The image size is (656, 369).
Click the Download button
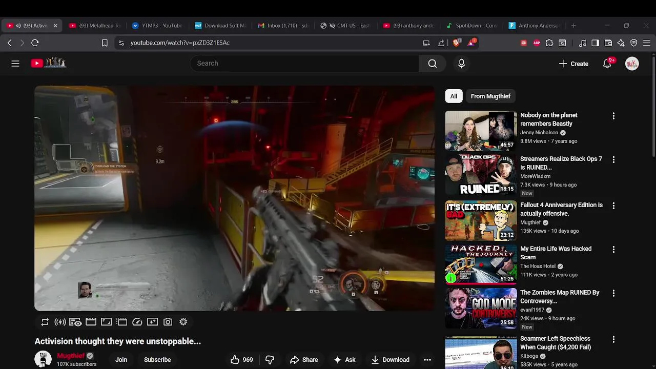(x=391, y=360)
